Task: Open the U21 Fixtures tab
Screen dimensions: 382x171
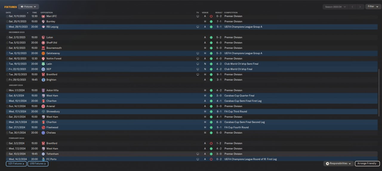Action: coord(16,164)
